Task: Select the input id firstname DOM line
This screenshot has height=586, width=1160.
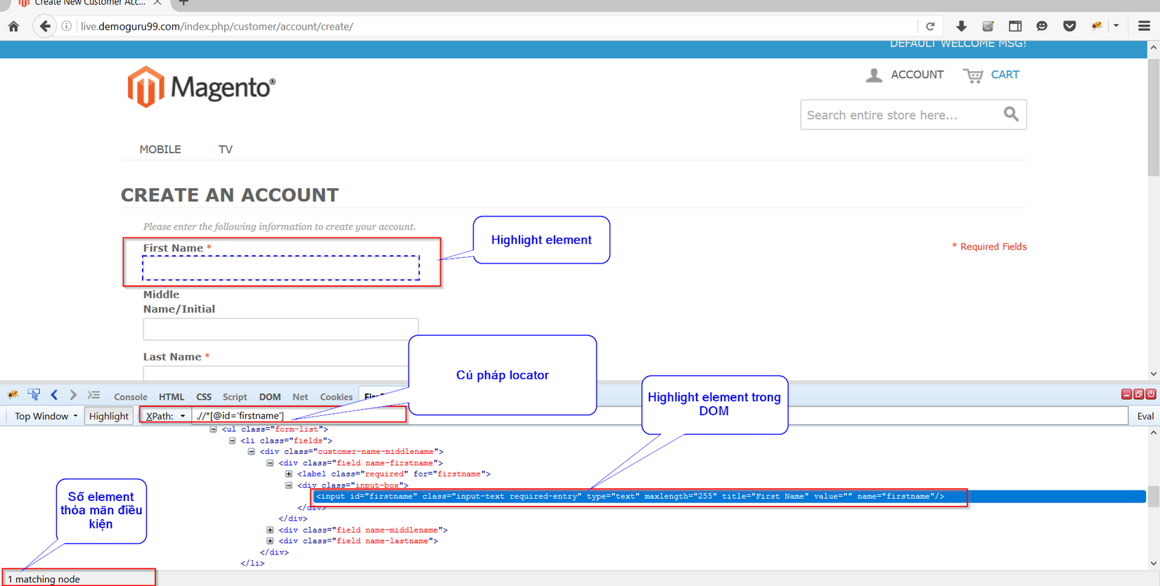Action: coord(630,497)
